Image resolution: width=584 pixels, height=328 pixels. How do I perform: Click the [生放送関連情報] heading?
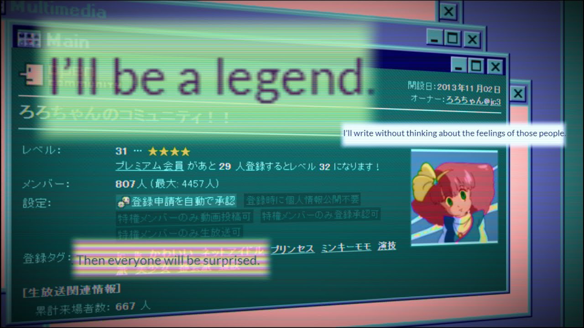coord(72,290)
